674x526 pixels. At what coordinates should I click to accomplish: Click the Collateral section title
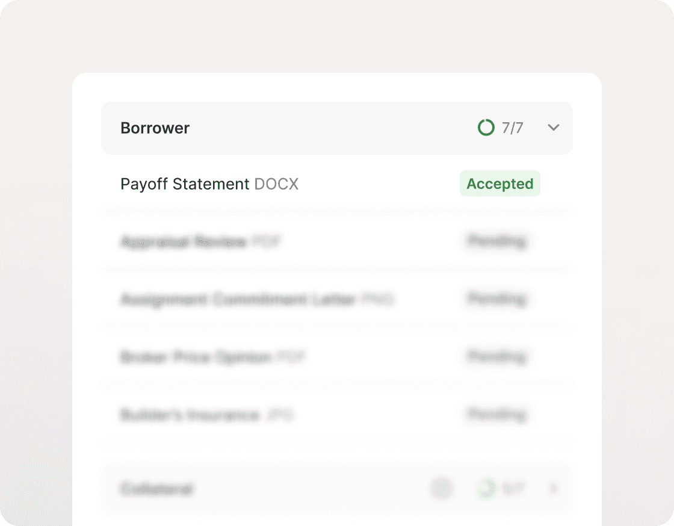point(156,489)
